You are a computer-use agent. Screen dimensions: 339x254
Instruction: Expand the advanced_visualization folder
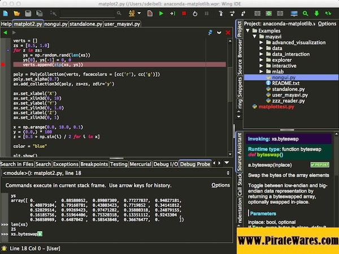click(261, 42)
